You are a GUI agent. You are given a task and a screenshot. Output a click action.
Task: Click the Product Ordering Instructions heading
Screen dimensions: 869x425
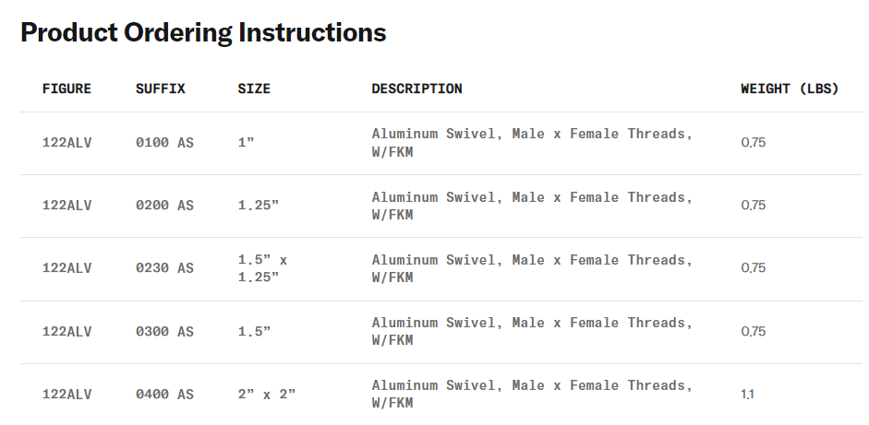[203, 33]
